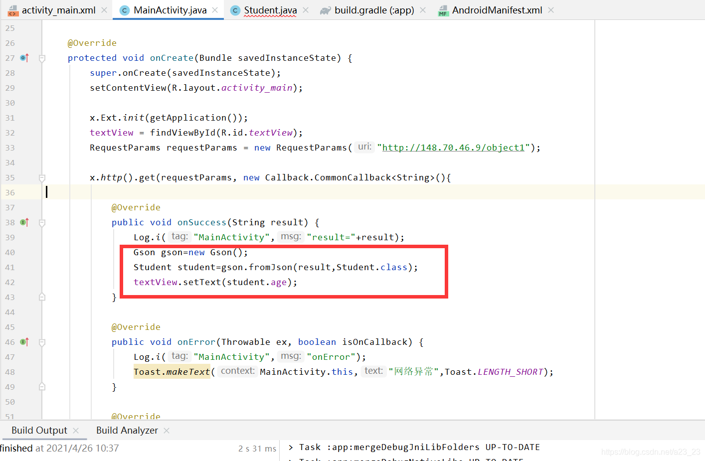The image size is (705, 461).
Task: Select the MainActivity.java editor tab
Action: point(170,10)
